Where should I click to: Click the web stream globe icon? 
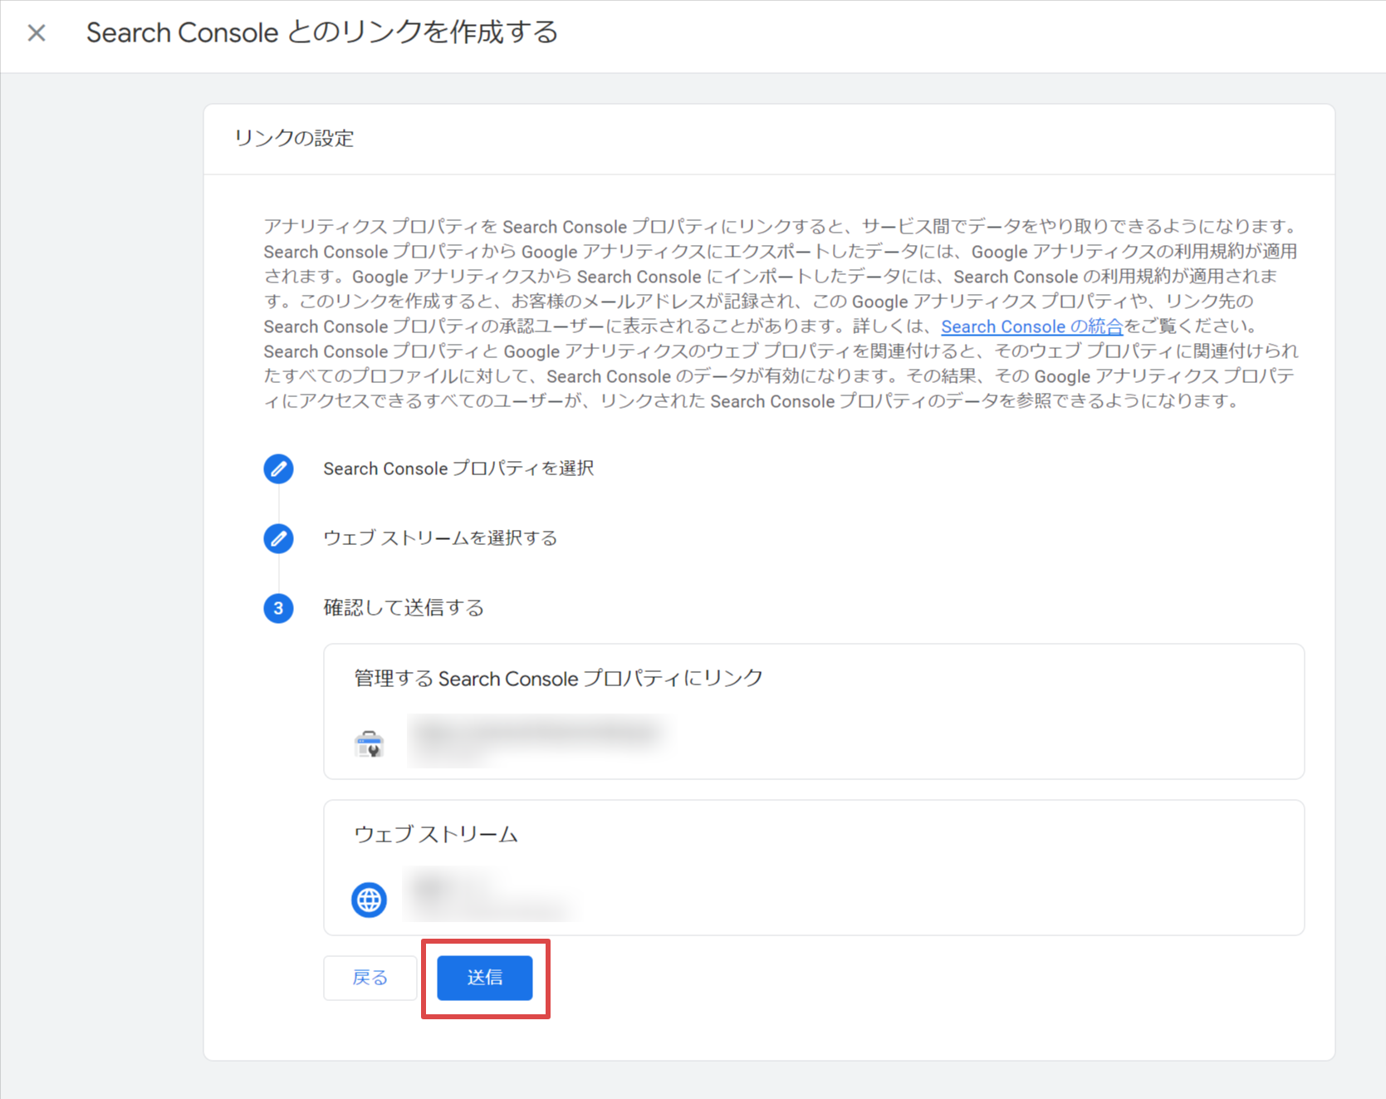[x=370, y=900]
